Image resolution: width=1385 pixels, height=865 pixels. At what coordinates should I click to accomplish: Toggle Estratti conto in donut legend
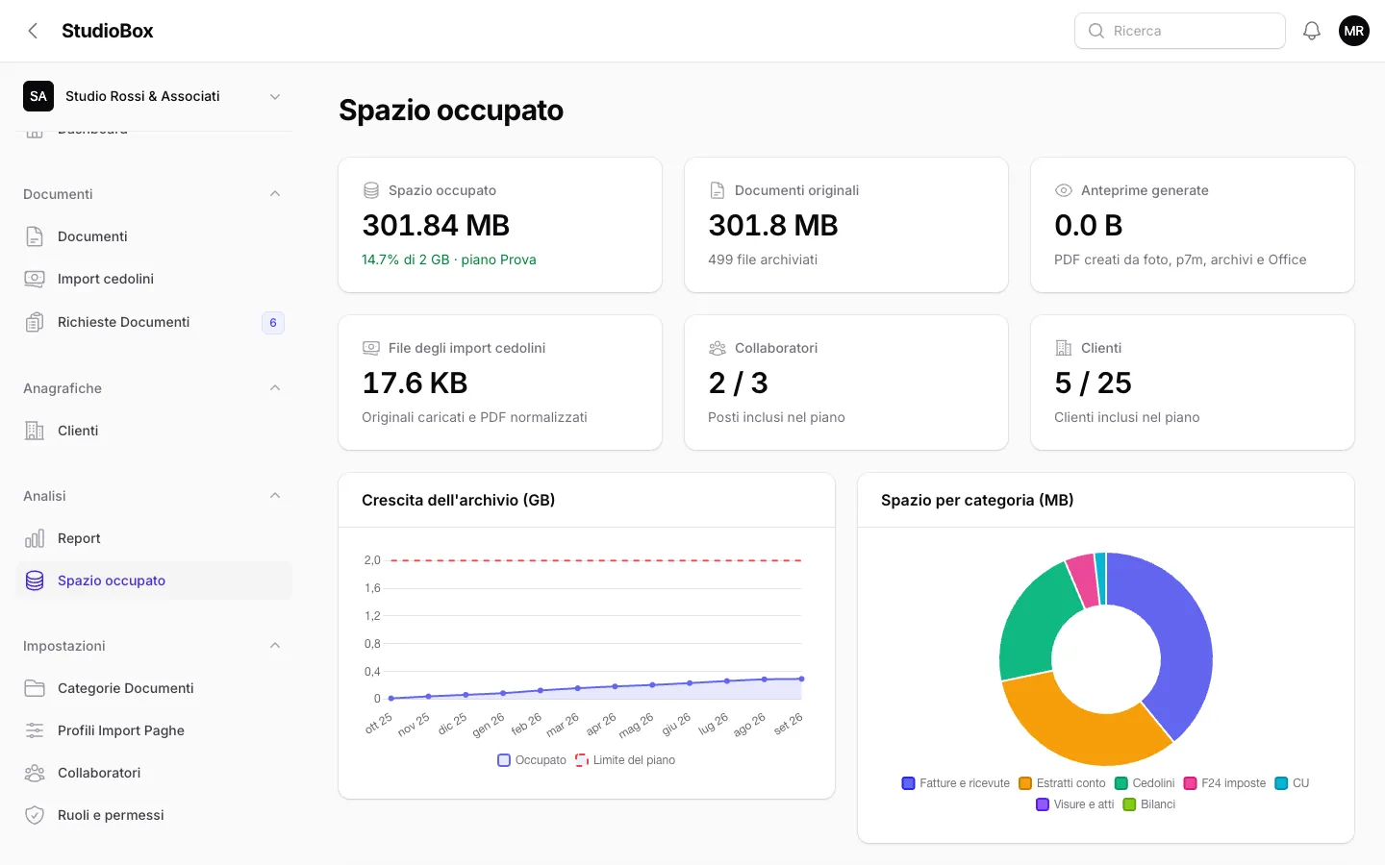click(x=1063, y=783)
